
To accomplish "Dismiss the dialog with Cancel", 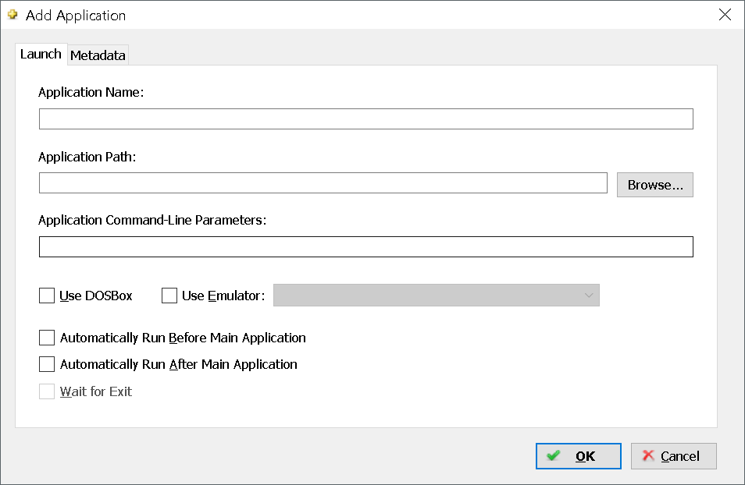I will (x=673, y=456).
